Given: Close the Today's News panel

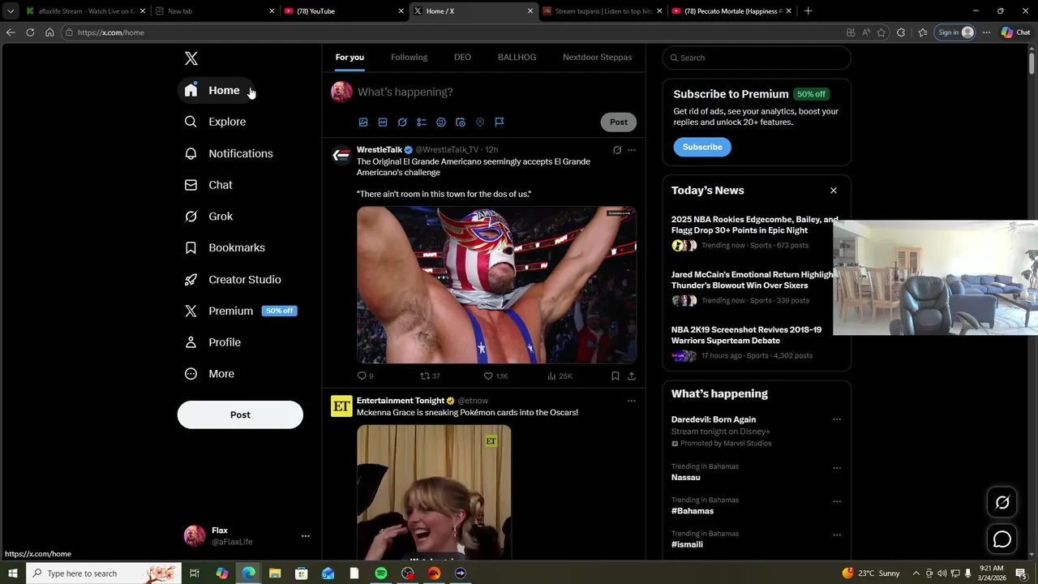Looking at the screenshot, I should tap(833, 191).
